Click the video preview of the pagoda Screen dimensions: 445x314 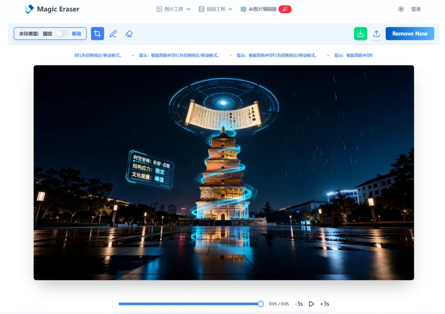[224, 172]
